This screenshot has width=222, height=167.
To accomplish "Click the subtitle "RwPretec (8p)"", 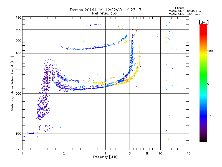I will (x=105, y=13).
